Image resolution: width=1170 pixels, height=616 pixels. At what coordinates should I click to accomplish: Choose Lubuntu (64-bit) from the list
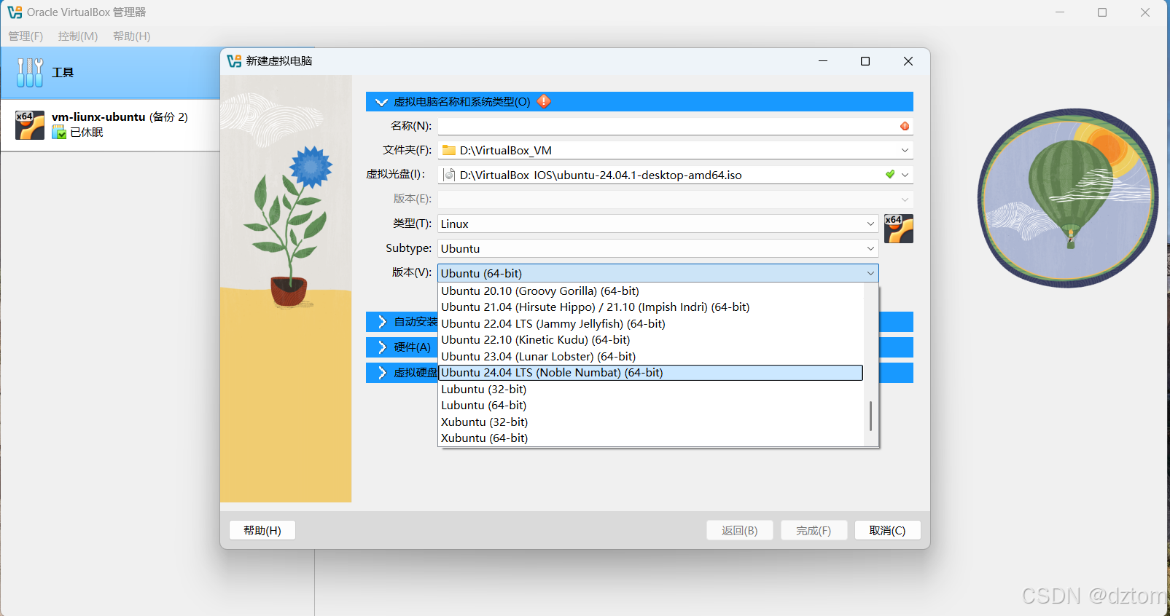[x=651, y=405]
